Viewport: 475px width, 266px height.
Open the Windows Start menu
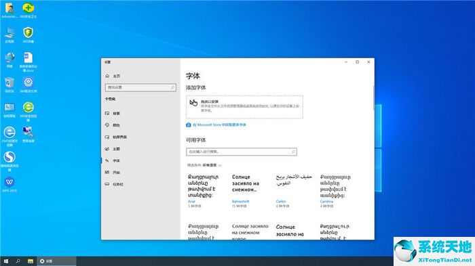pyautogui.click(x=6, y=261)
